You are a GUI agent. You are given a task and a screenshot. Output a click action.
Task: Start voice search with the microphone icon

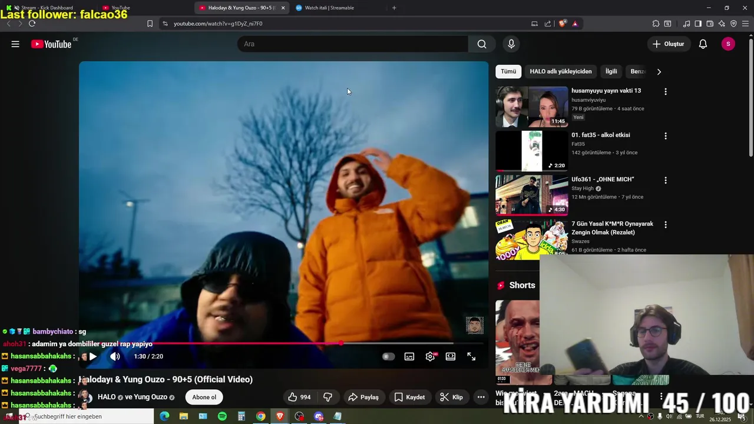pos(511,44)
